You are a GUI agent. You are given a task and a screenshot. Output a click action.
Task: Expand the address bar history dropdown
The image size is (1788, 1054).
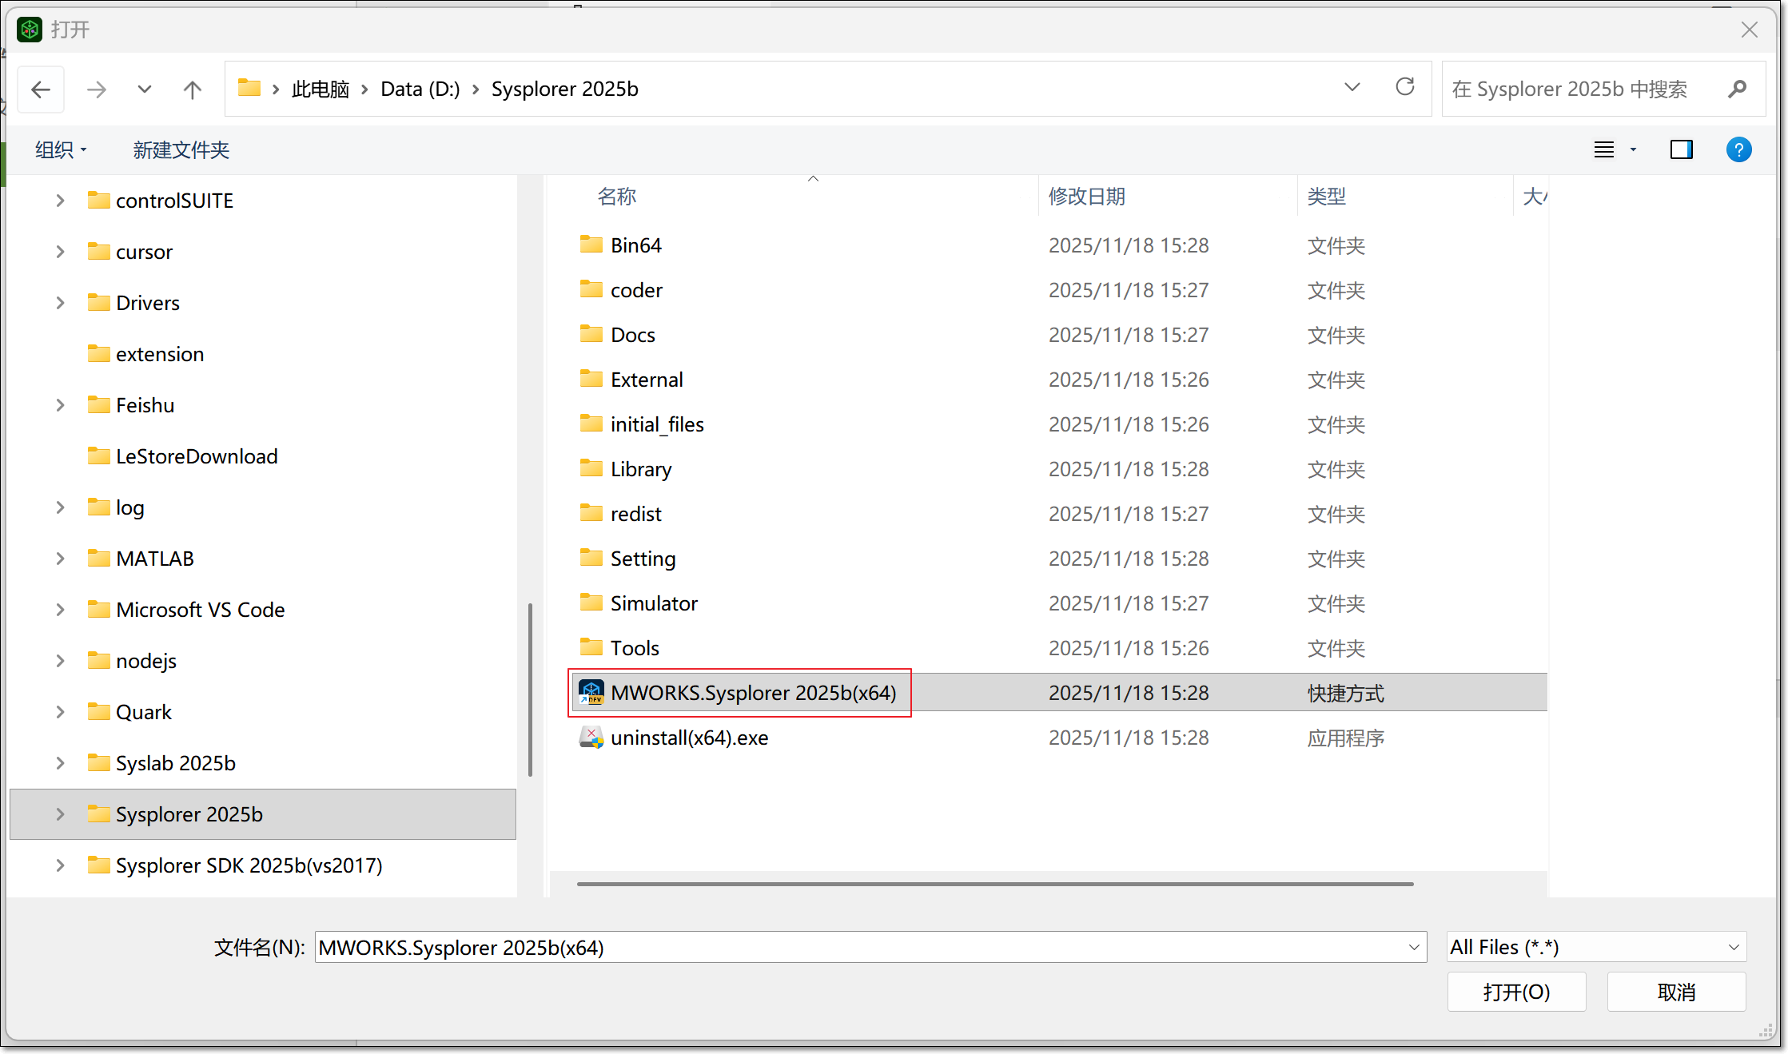(1352, 87)
